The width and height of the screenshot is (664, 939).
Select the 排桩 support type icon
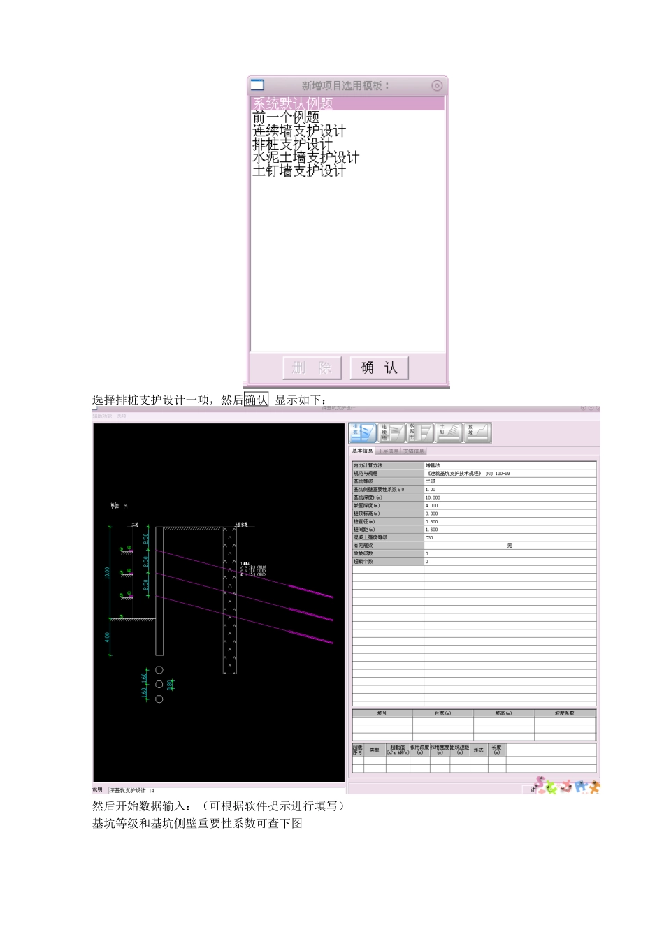click(363, 433)
